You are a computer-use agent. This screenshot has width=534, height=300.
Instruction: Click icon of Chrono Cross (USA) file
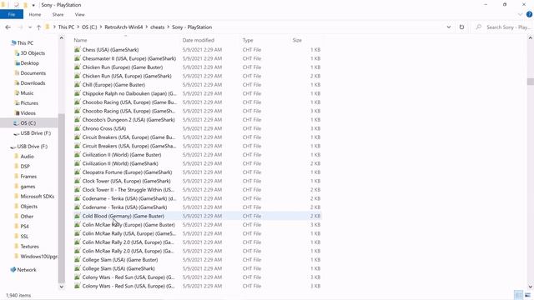[x=78, y=128]
